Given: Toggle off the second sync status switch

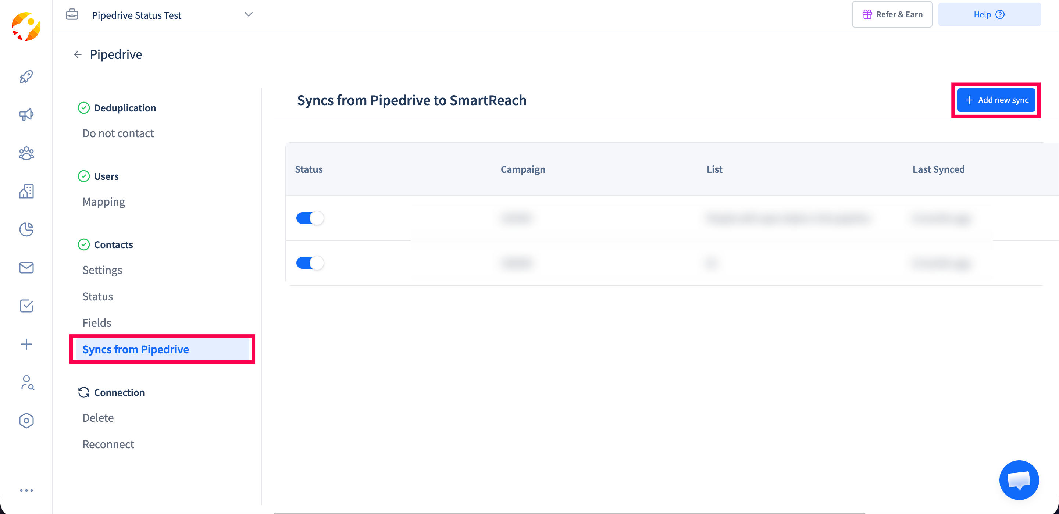Looking at the screenshot, I should (310, 263).
